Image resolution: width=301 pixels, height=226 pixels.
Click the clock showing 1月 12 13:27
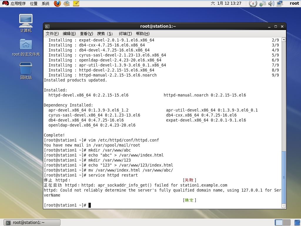tap(226, 3)
